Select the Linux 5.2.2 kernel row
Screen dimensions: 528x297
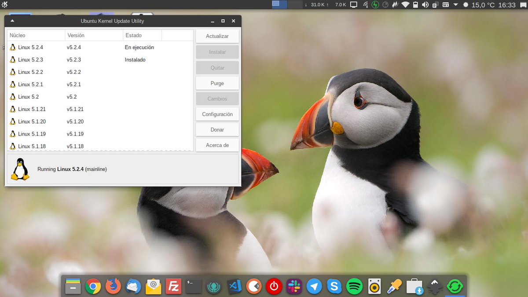coord(100,72)
